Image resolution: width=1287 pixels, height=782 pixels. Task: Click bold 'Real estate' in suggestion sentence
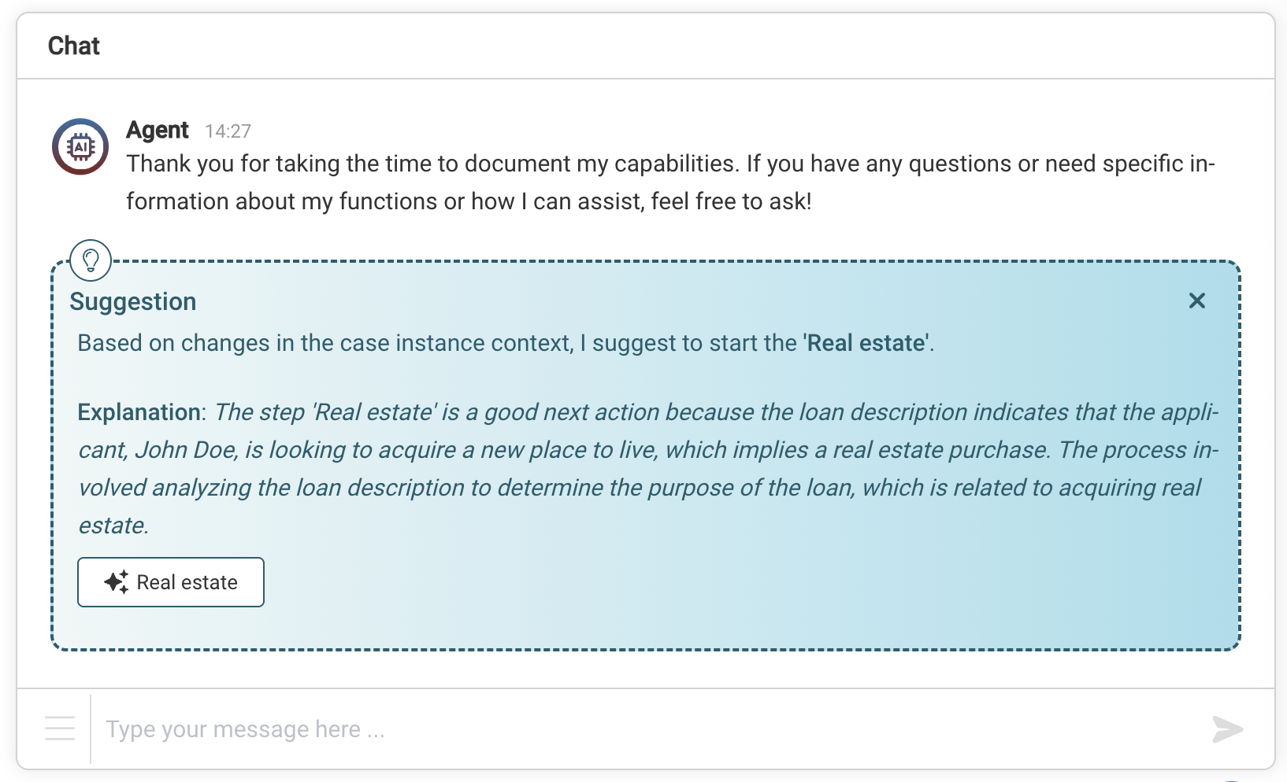pyautogui.click(x=866, y=343)
